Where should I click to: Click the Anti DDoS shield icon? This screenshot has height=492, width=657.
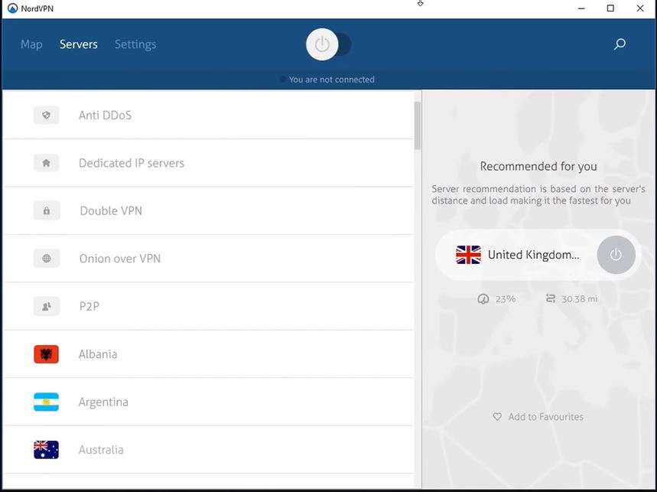pyautogui.click(x=46, y=116)
